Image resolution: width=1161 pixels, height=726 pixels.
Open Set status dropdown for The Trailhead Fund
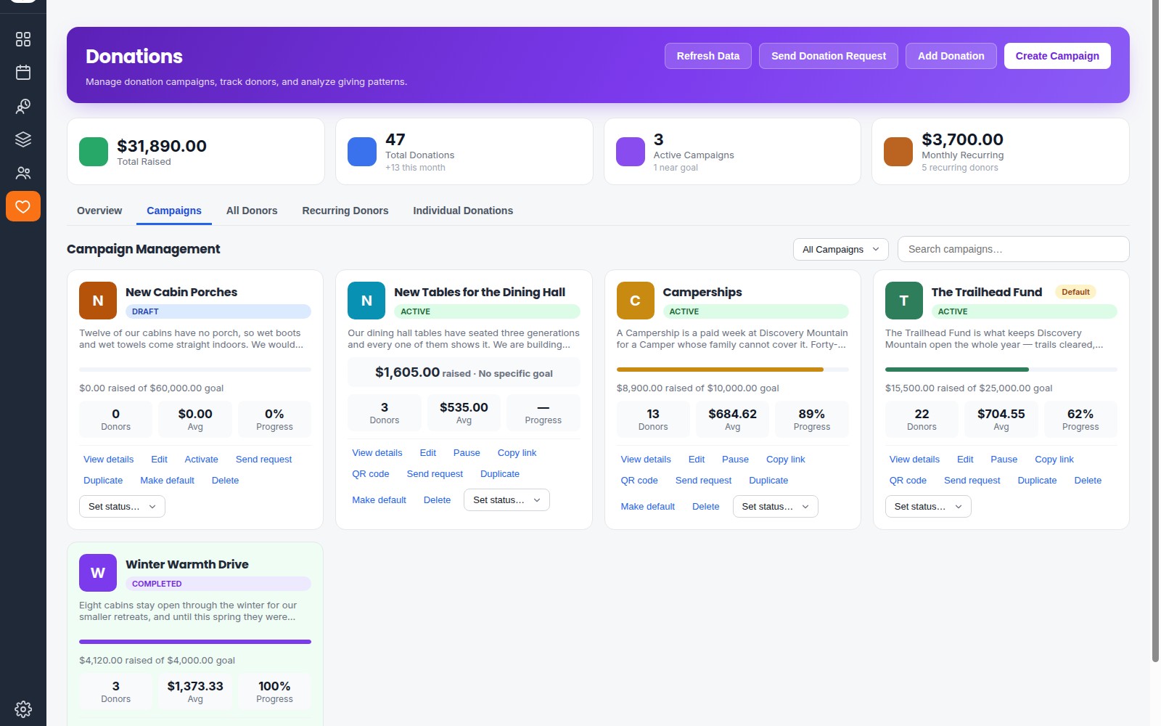(x=928, y=506)
